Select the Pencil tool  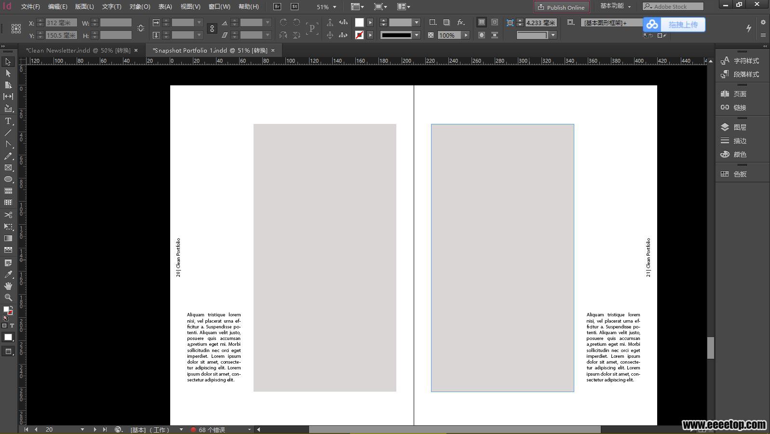(x=8, y=156)
